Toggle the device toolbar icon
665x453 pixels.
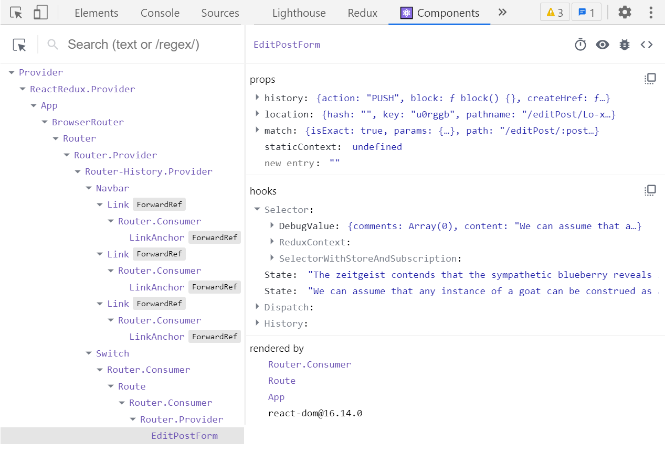(40, 13)
